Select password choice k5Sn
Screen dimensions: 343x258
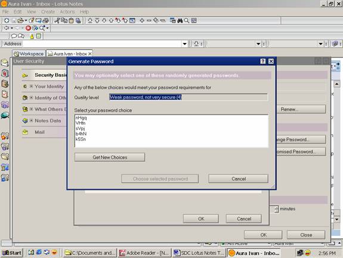pyautogui.click(x=81, y=139)
